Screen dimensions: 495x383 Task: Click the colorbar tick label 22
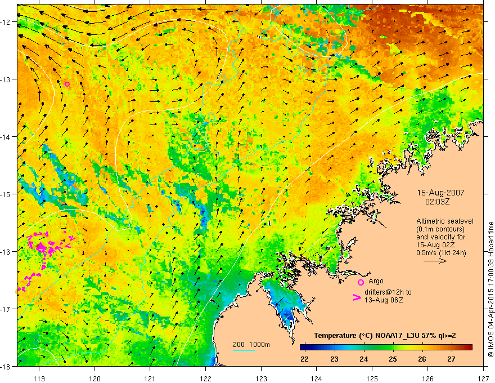pyautogui.click(x=305, y=359)
